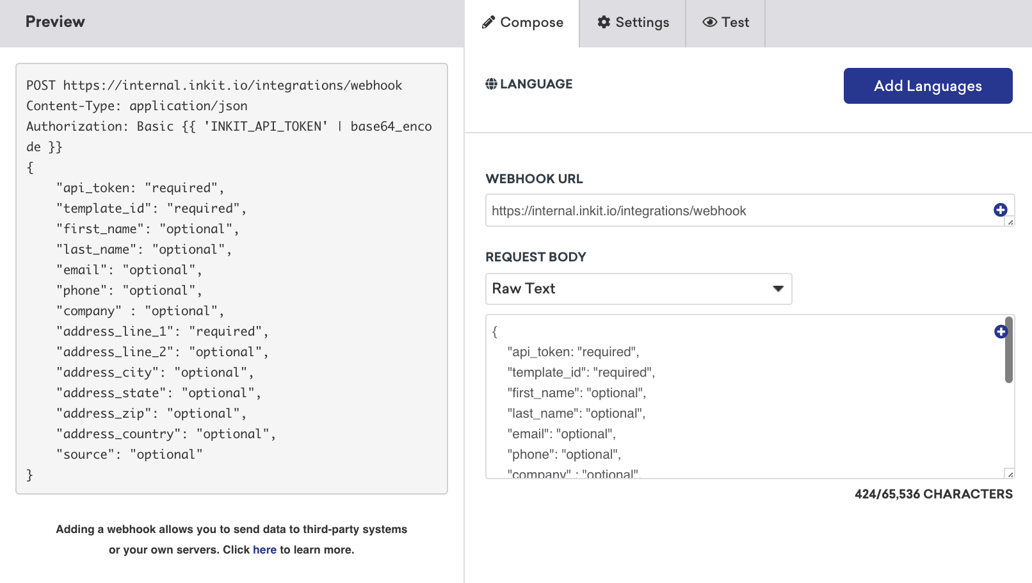Click the here link to learn more
The height and width of the screenshot is (583, 1032).
264,549
